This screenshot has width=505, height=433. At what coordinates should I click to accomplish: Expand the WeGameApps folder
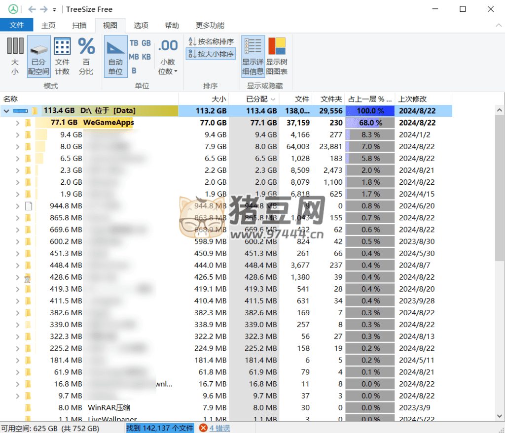tap(18, 123)
